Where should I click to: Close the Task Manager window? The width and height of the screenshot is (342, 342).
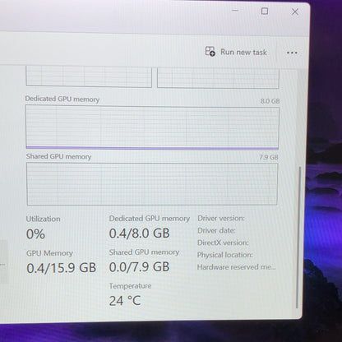pos(295,12)
